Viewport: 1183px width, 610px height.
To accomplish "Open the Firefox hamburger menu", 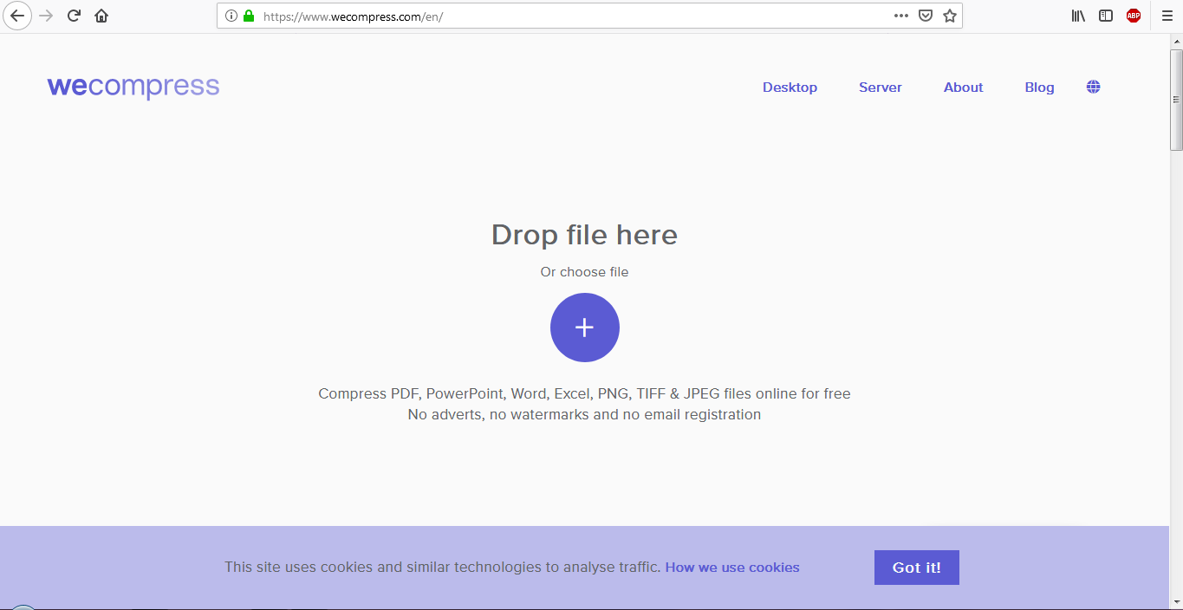I will [x=1166, y=15].
